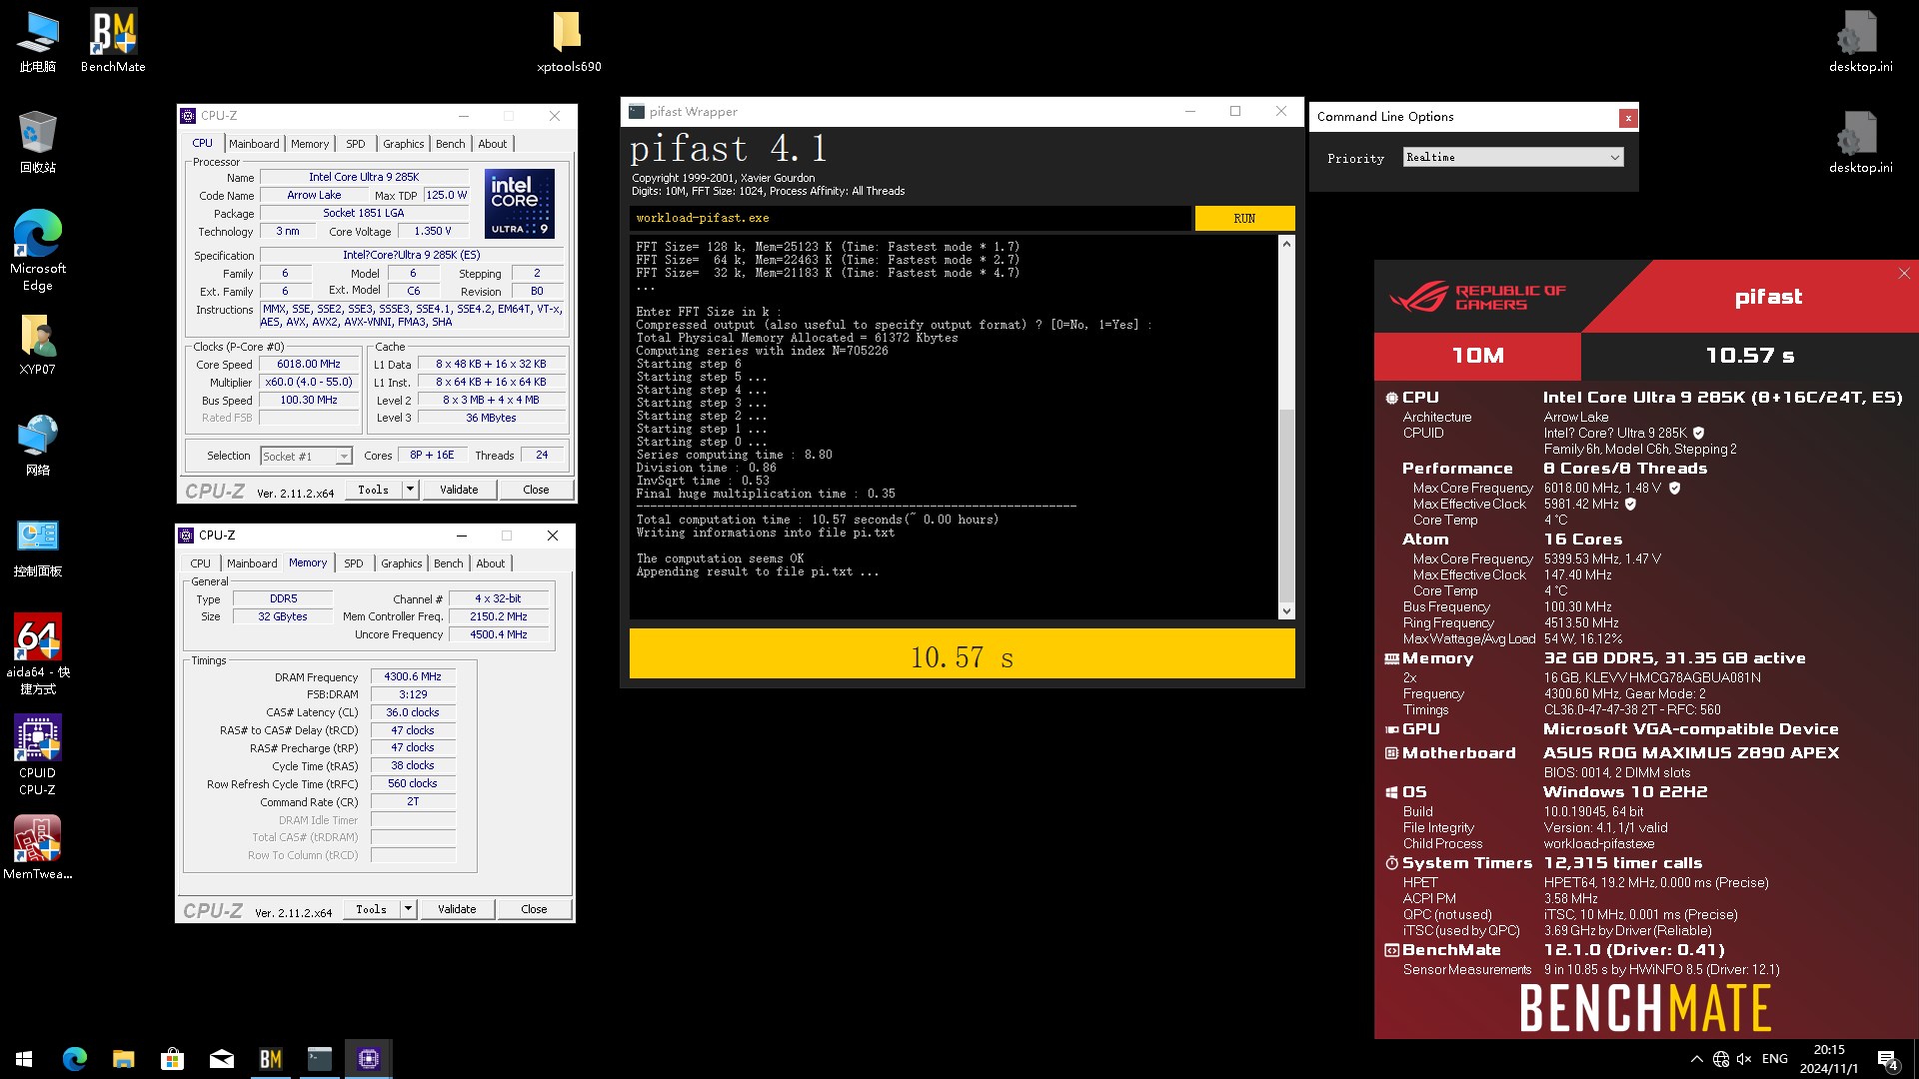The image size is (1919, 1079).
Task: Open the lower desktop.ini file icon
Action: pyautogui.click(x=1860, y=142)
